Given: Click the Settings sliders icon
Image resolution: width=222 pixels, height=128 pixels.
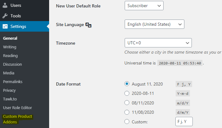Looking at the screenshot, I should click(5, 26).
